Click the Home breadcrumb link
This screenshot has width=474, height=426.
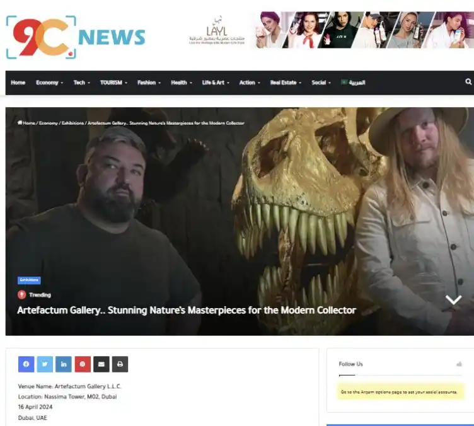28,123
